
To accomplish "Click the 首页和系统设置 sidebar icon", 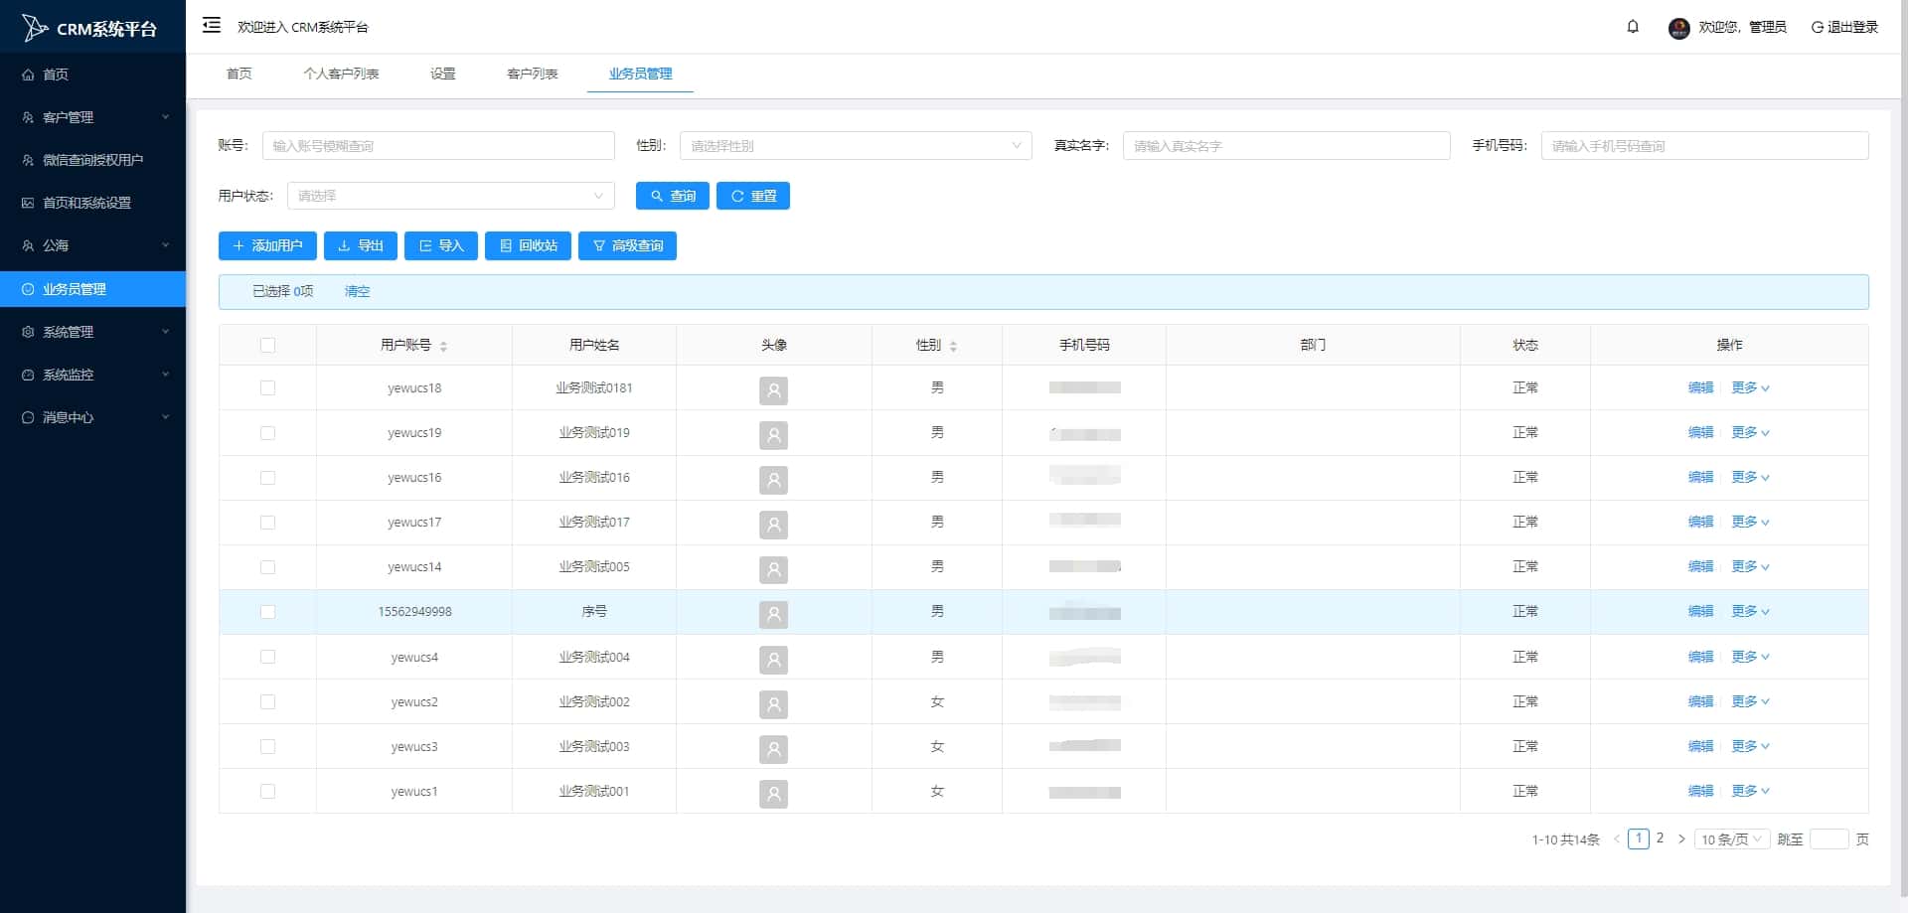I will [x=28, y=203].
